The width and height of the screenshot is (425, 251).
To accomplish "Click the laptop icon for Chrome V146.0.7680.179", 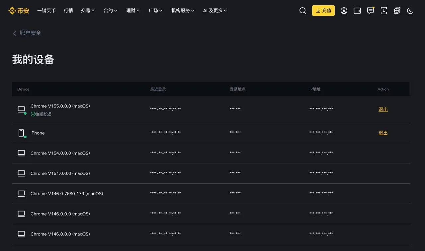I will pyautogui.click(x=21, y=194).
